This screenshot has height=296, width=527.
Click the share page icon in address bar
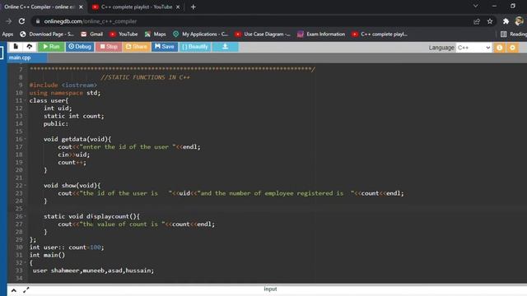[477, 21]
